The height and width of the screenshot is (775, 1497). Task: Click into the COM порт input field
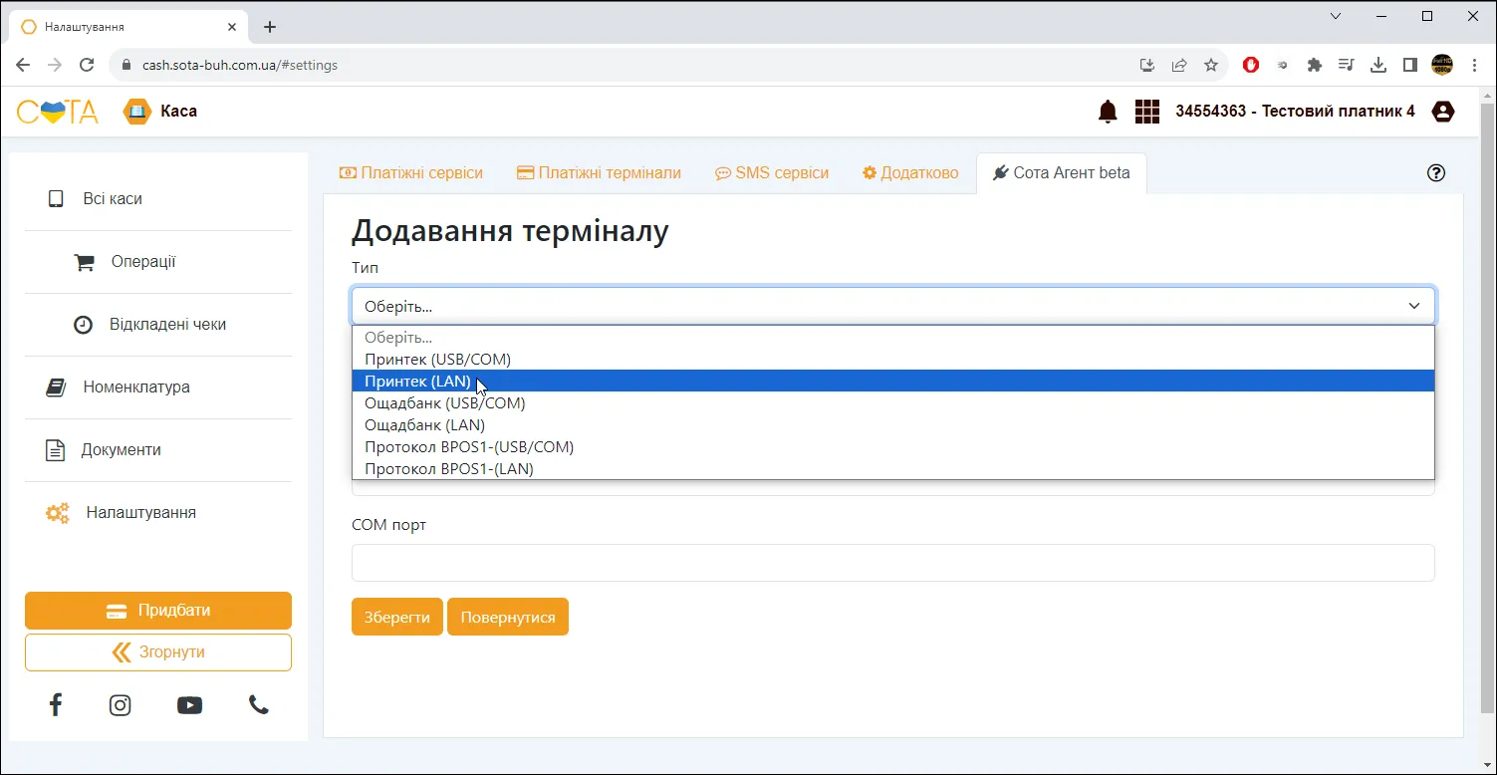(893, 563)
